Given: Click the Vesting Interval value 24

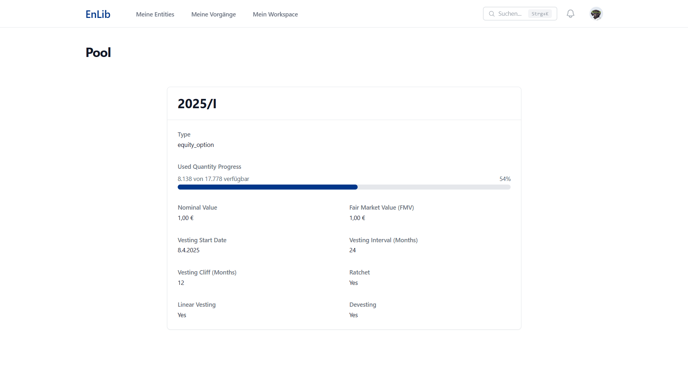Looking at the screenshot, I should (352, 250).
